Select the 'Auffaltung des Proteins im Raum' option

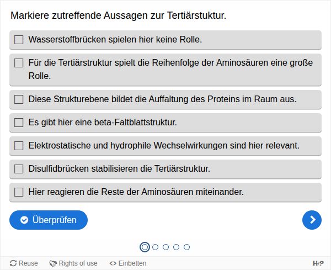coord(19,99)
